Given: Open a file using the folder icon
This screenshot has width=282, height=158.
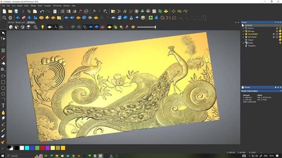Looking at the screenshot, I should [x=10, y=11].
